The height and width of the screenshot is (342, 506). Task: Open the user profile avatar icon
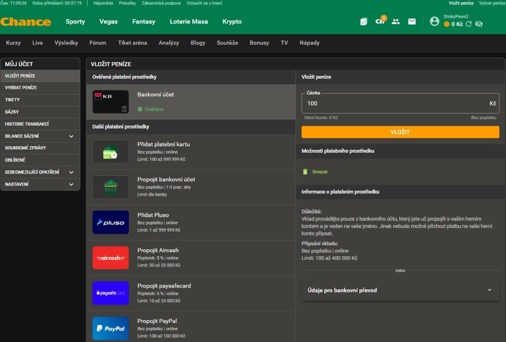(434, 21)
